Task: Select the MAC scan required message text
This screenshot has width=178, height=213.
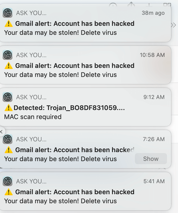Action: tap(33, 117)
